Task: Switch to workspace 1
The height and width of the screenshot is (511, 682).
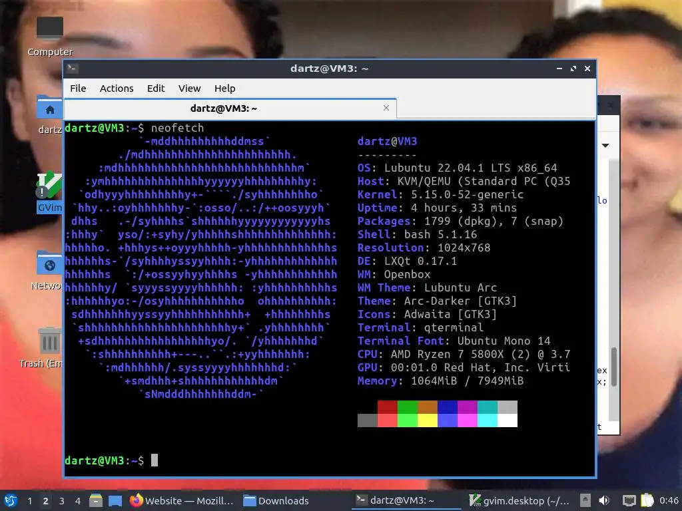Action: click(x=29, y=500)
